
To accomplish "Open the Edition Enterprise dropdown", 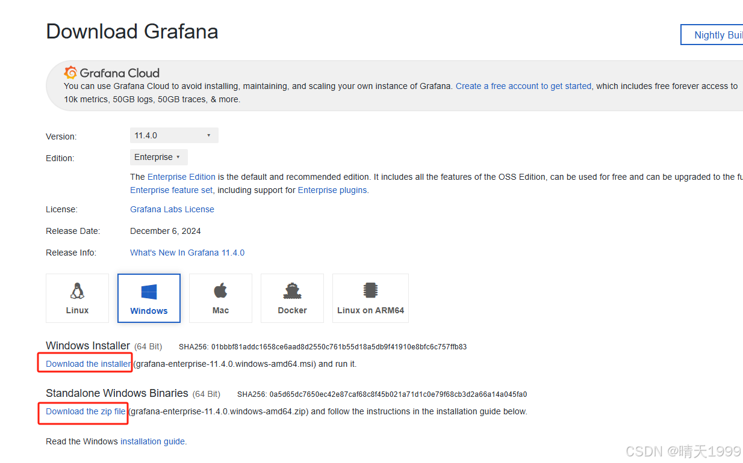I will tap(159, 157).
